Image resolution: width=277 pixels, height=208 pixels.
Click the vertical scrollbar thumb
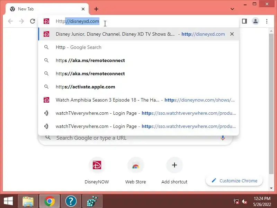coord(271,103)
